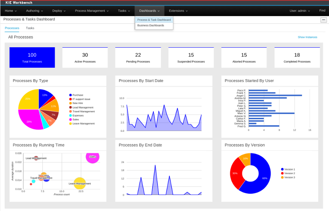The height and width of the screenshot is (211, 329).
Task: Open the Tasks menu in navbar
Action: 123,11
